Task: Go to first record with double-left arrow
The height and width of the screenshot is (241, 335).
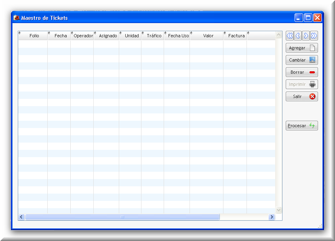Action: click(x=290, y=36)
